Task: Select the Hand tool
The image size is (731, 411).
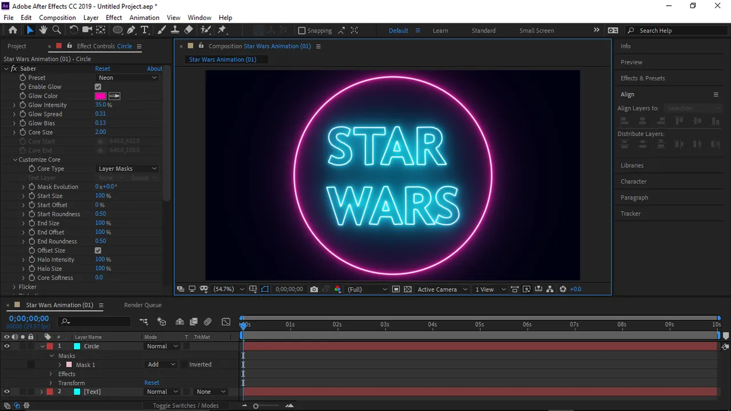Action: coord(43,30)
